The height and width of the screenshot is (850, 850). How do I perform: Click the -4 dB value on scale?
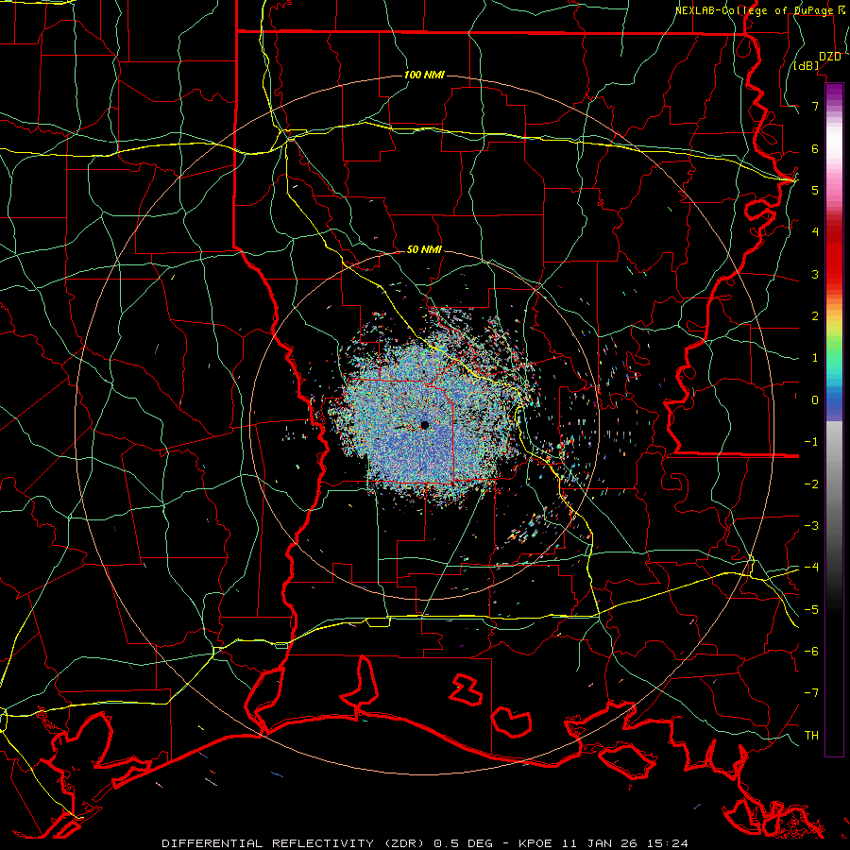click(x=811, y=568)
